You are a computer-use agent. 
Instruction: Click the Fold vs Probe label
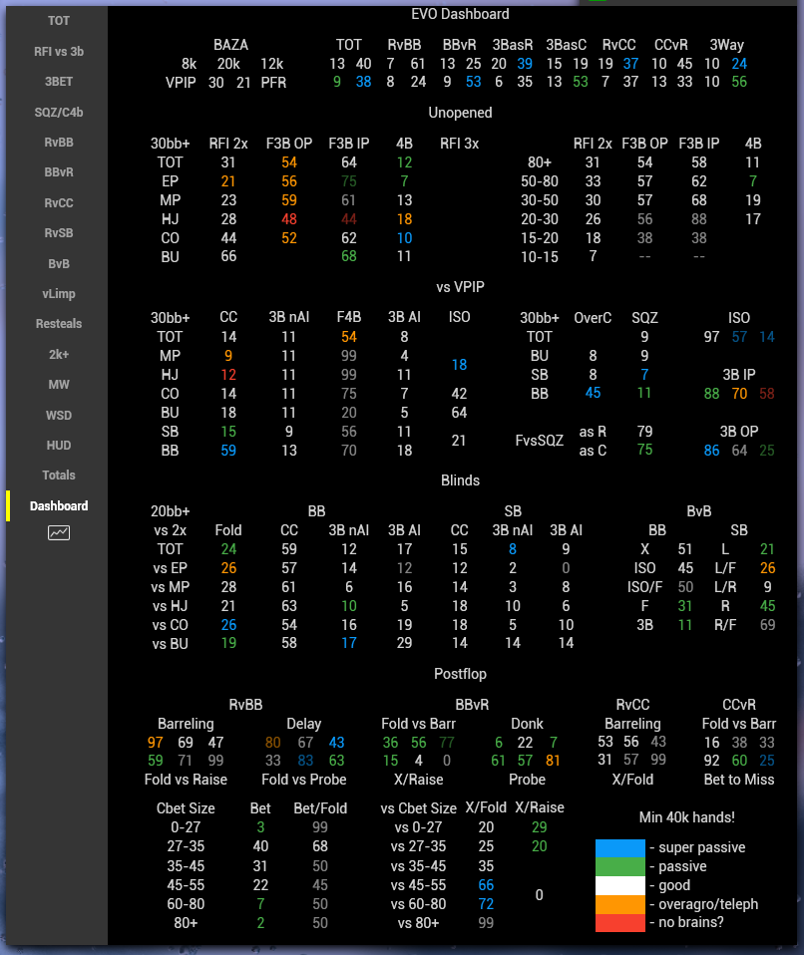[304, 781]
